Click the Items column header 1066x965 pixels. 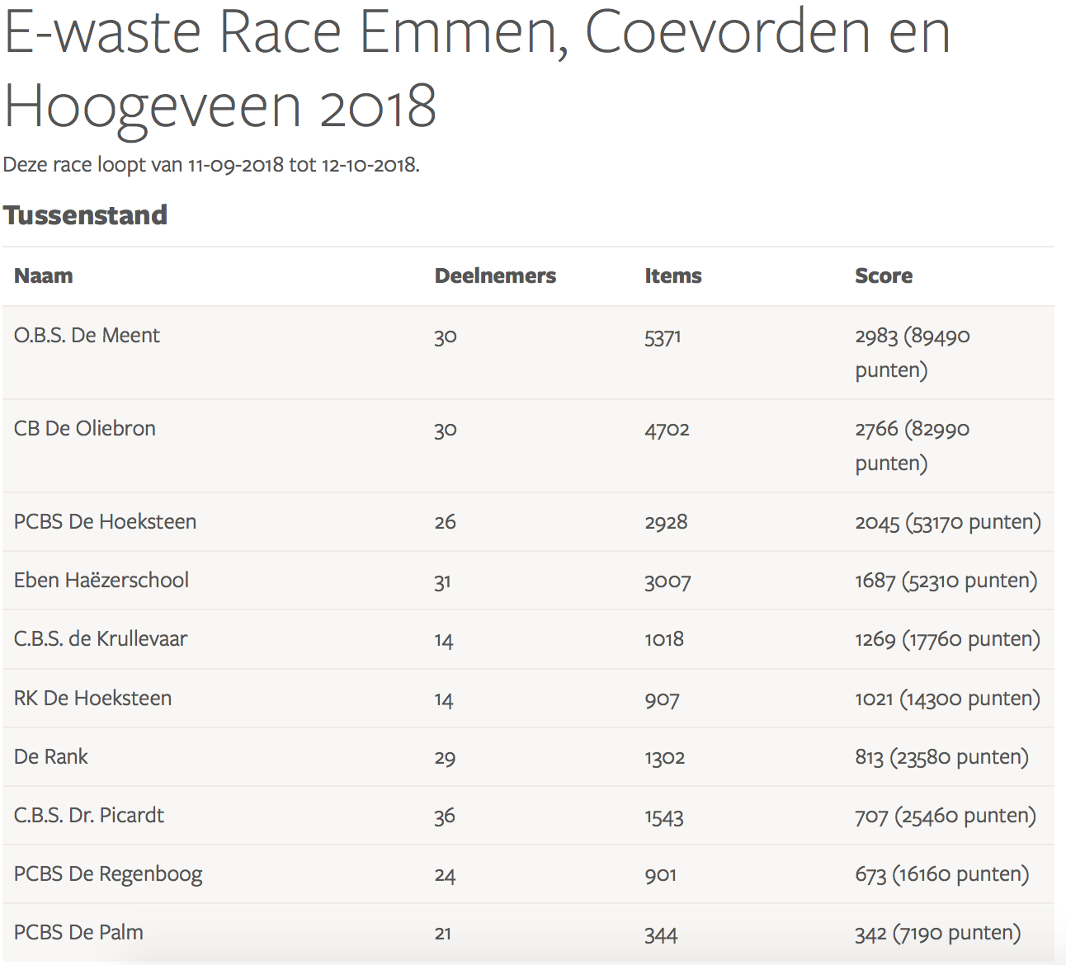click(x=672, y=276)
